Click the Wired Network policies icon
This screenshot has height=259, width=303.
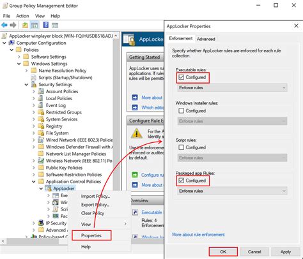41,140
